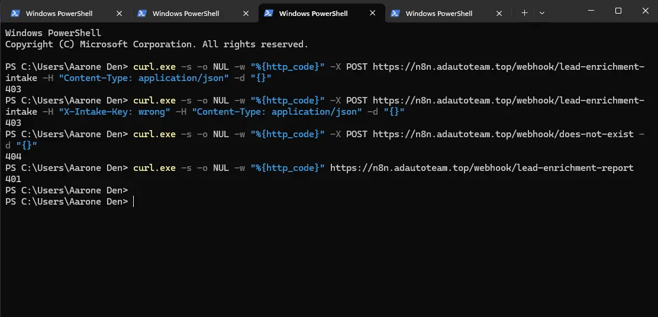
Task: Click the "Copyright (C) Microsoft Corporation" line
Action: pos(157,44)
